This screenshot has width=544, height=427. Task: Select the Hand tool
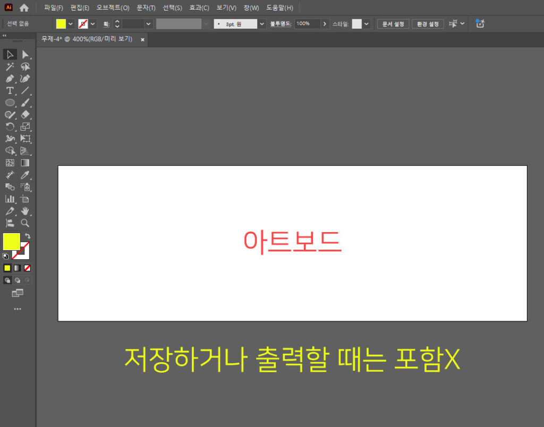coord(25,211)
